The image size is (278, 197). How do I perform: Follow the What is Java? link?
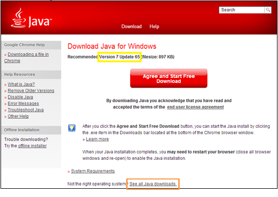(21, 84)
